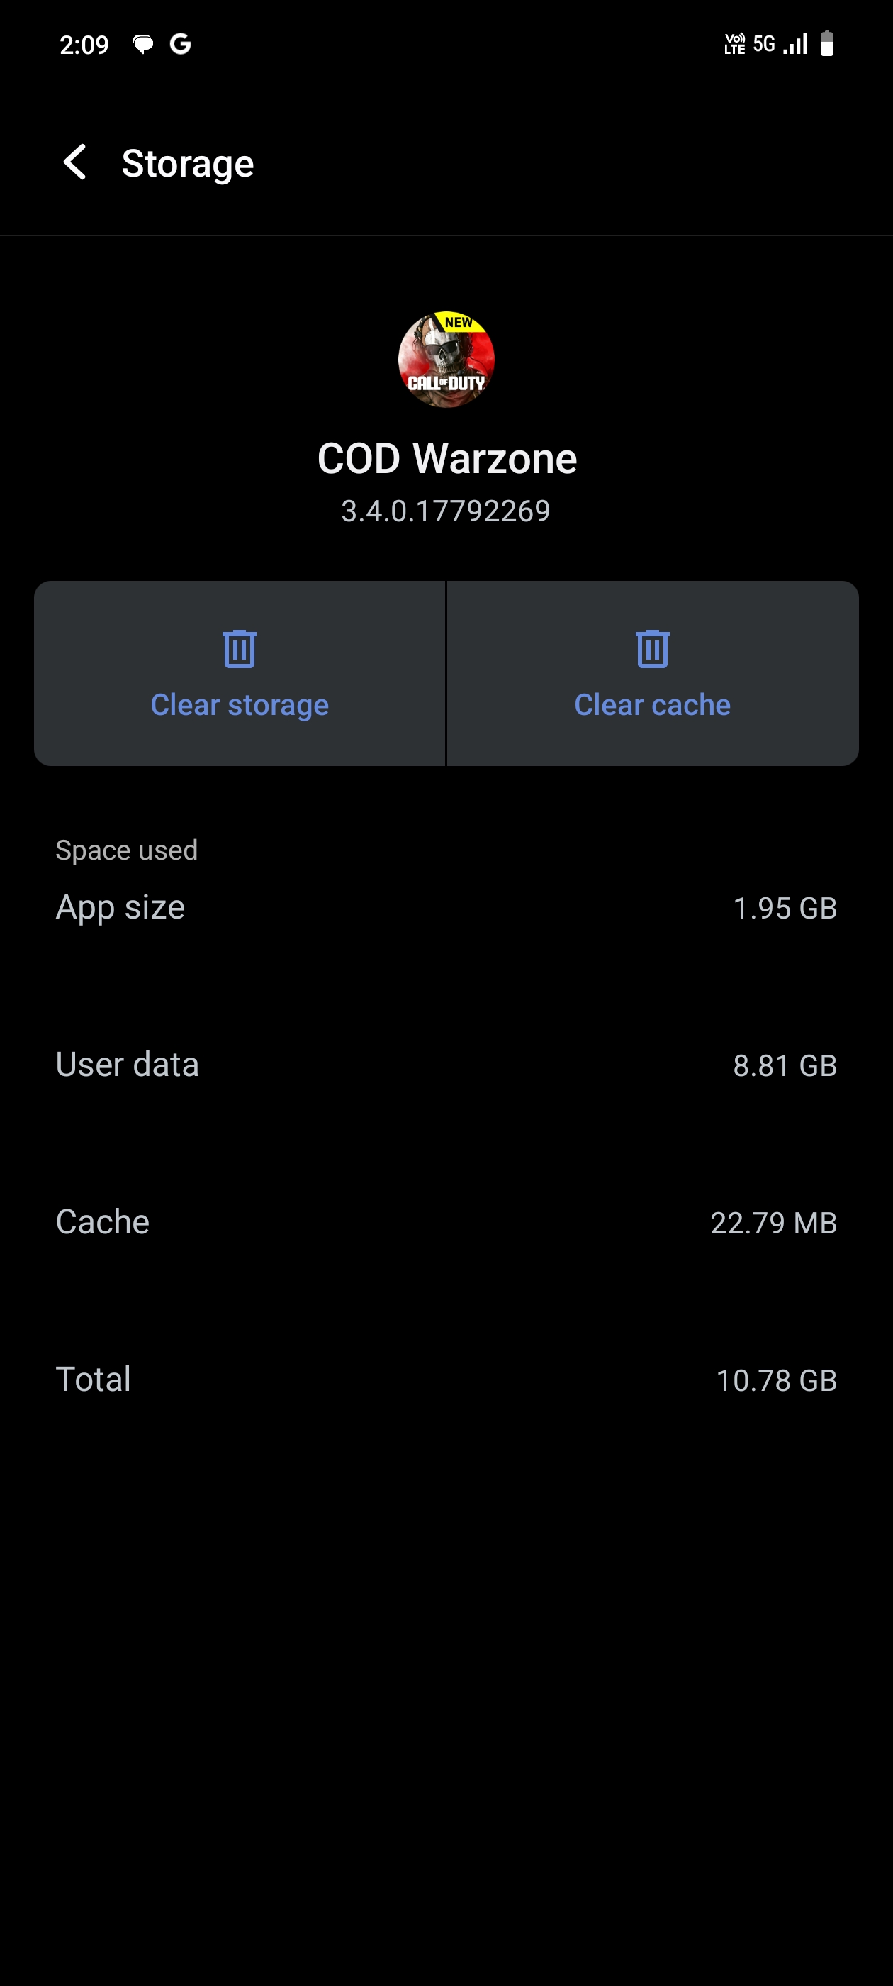Select the App size row

click(x=446, y=907)
